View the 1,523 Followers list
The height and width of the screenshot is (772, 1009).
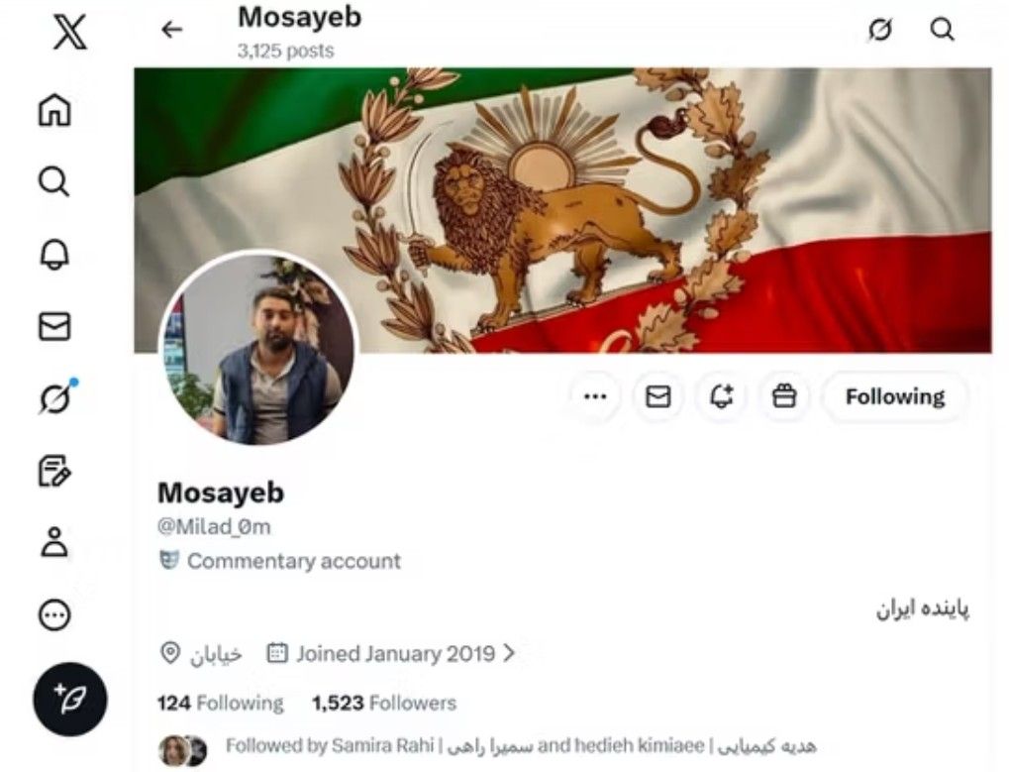click(384, 703)
